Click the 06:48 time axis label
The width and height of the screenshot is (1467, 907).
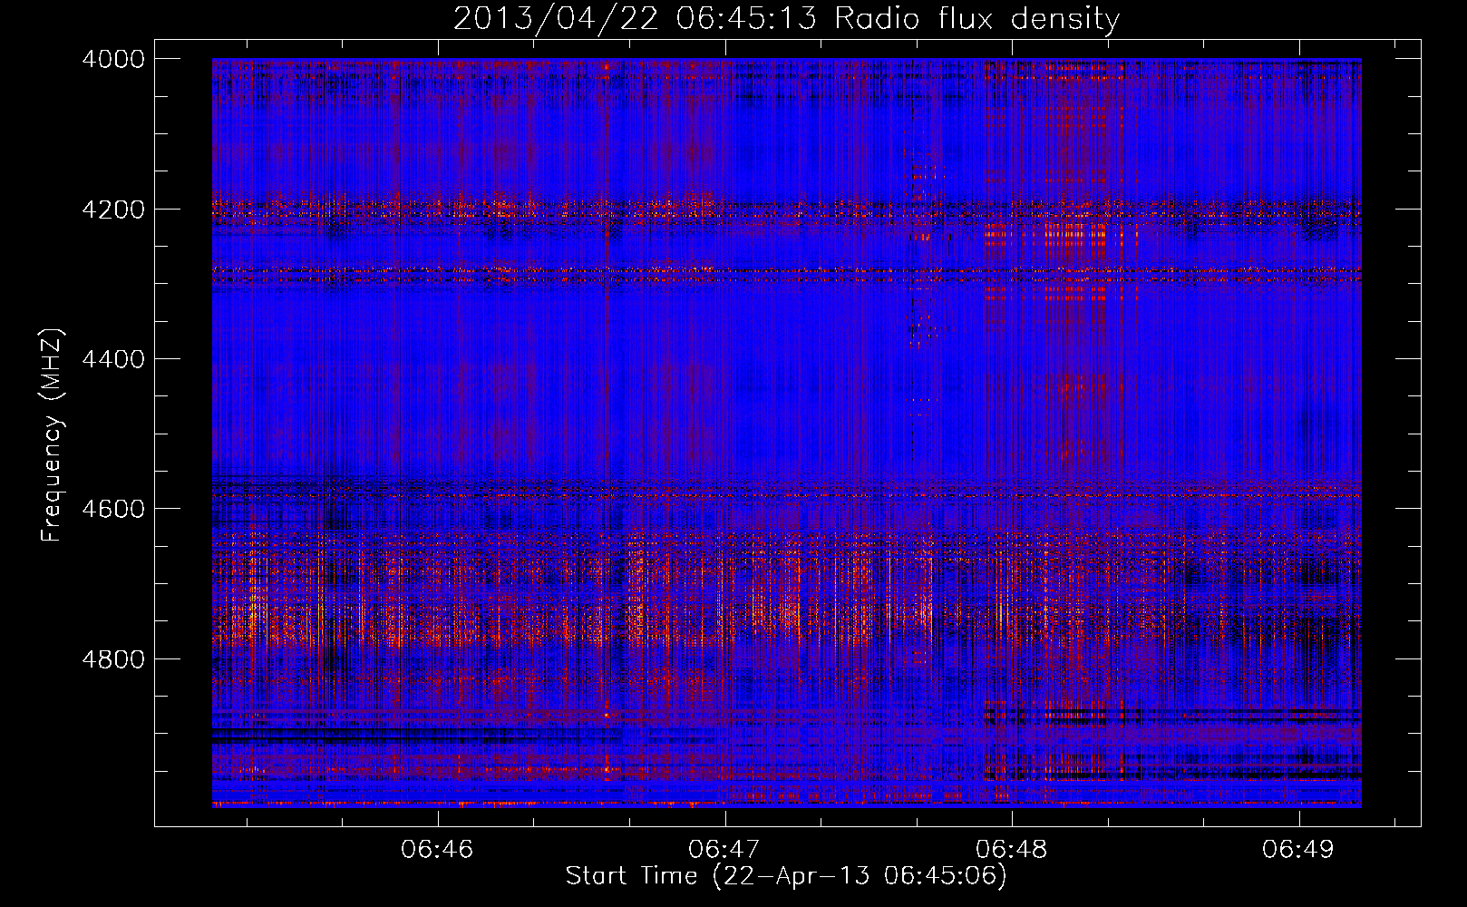1011,850
